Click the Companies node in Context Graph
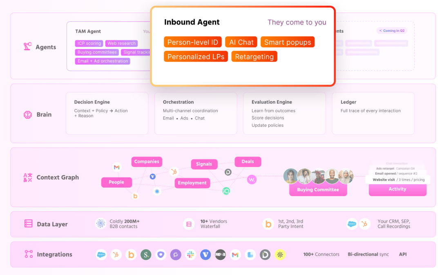The width and height of the screenshot is (444, 275). point(147,162)
